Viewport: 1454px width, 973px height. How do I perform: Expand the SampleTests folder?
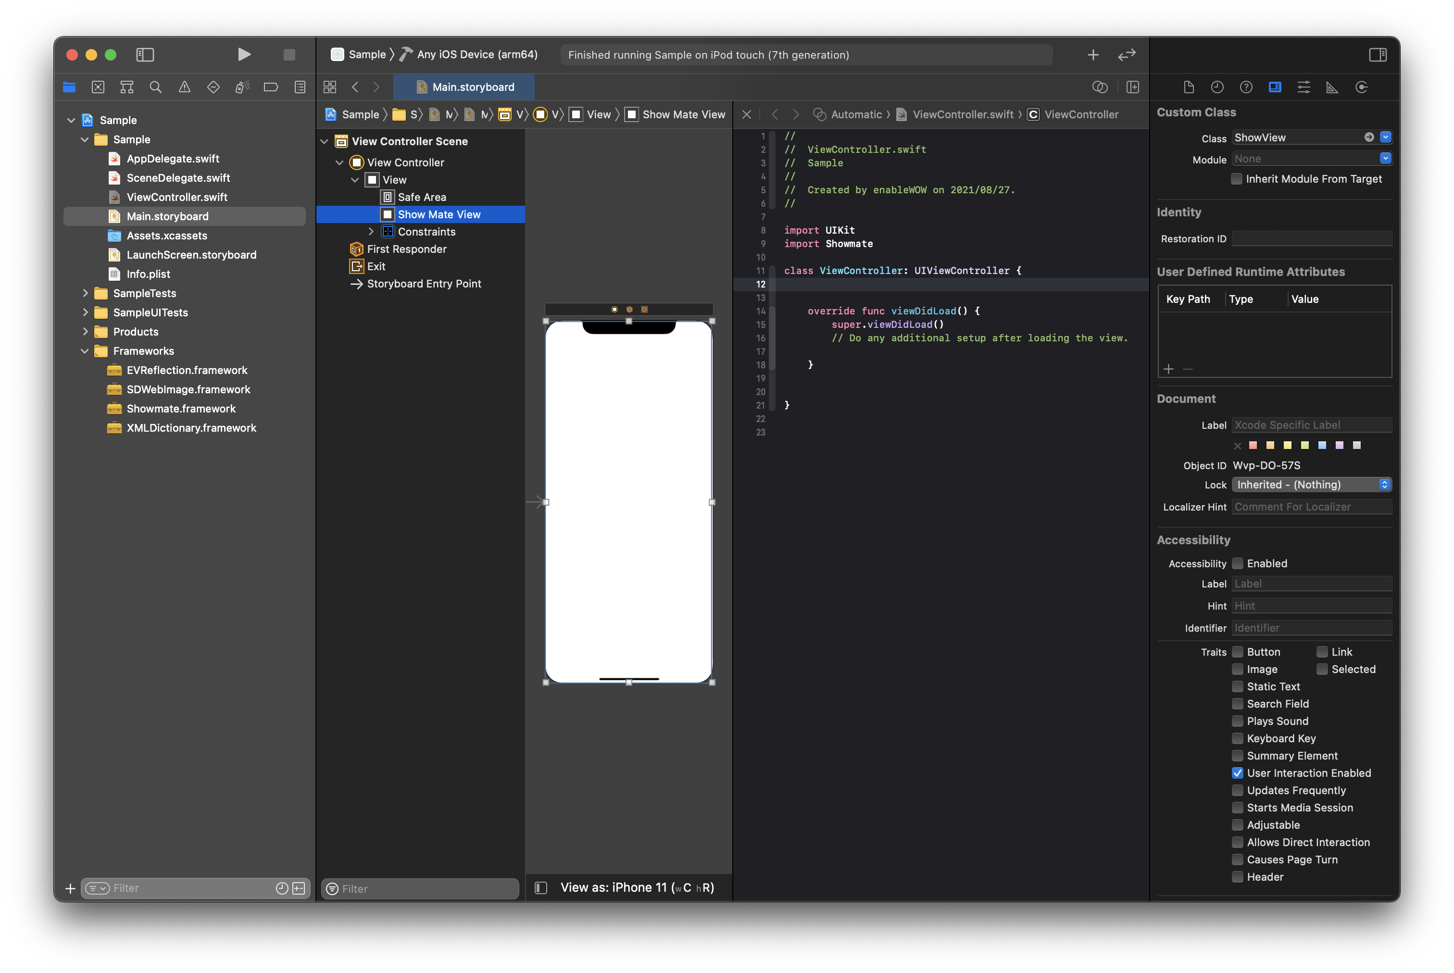[x=86, y=293]
